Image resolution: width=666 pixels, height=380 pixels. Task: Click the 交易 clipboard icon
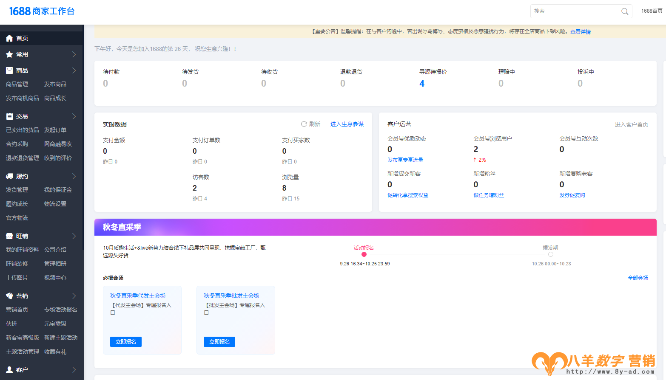9,116
